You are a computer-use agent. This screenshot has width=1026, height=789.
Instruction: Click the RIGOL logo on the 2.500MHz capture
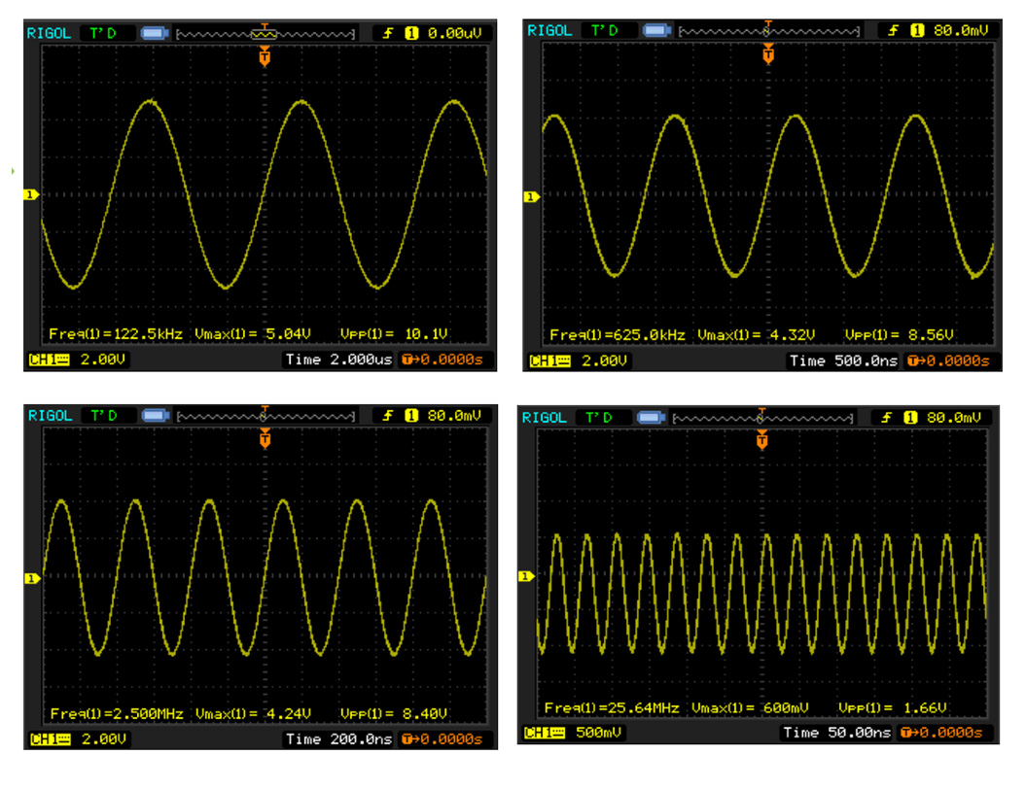tap(49, 416)
